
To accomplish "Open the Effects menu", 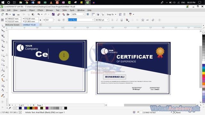I will click(40, 10).
